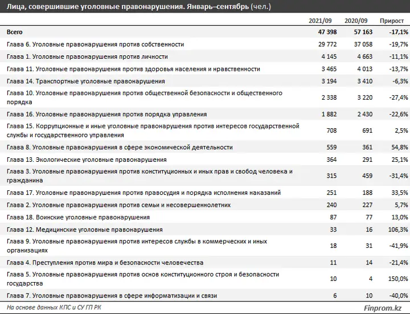Screen dimensions: 410x314
Task: Click the value 3 465
Action: [x=329, y=69]
